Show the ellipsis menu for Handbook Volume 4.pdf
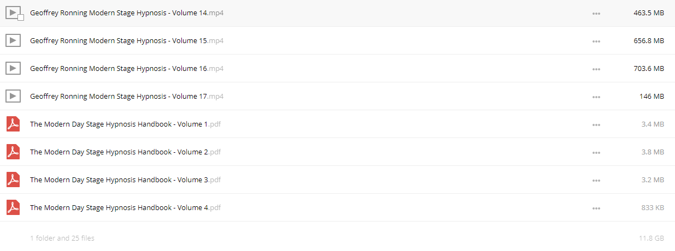675x251 pixels. 596,208
